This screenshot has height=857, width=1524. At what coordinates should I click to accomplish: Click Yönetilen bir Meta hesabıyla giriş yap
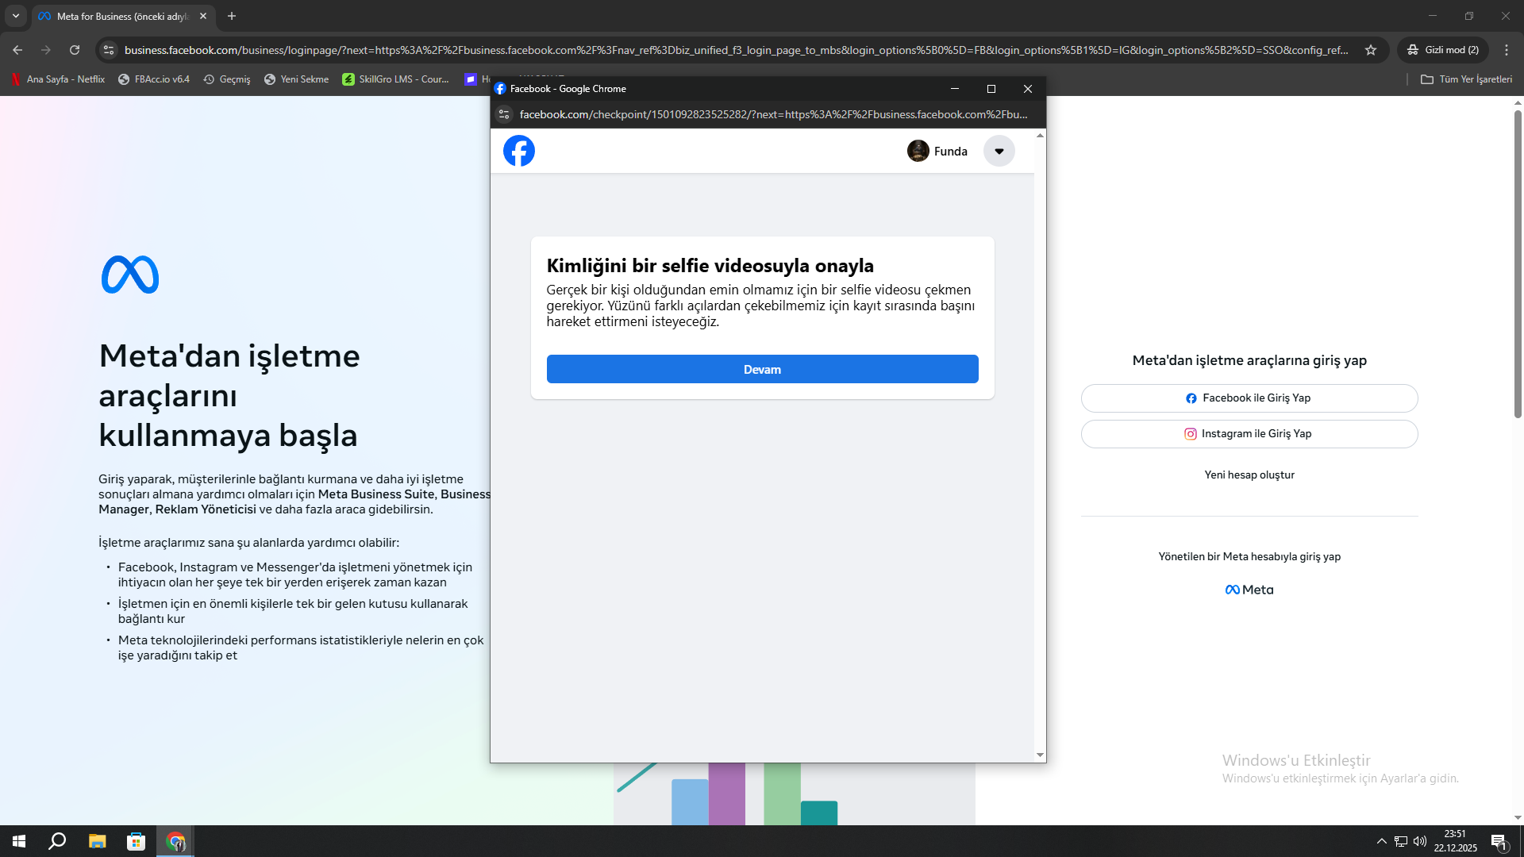[x=1249, y=556]
